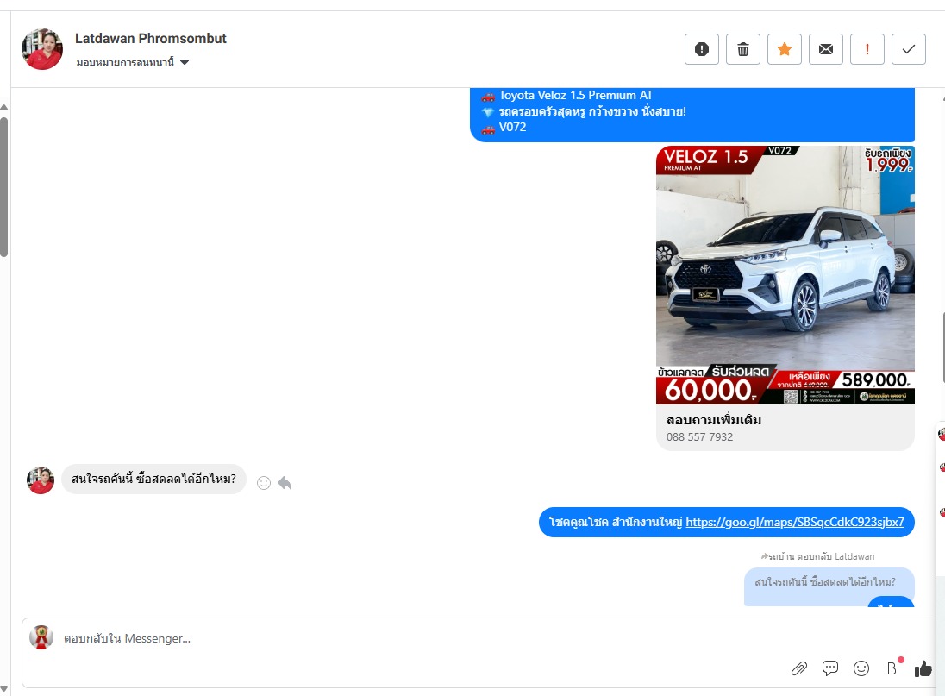This screenshot has width=945, height=696.
Task: Click the baht payment request icon
Action: (892, 668)
